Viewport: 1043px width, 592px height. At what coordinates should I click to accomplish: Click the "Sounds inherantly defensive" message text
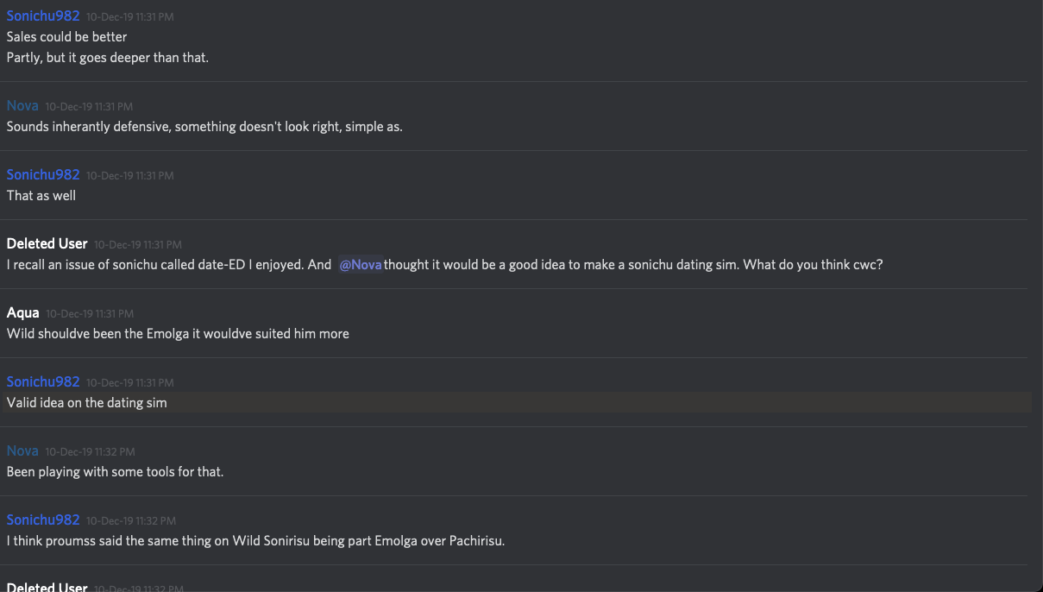204,127
